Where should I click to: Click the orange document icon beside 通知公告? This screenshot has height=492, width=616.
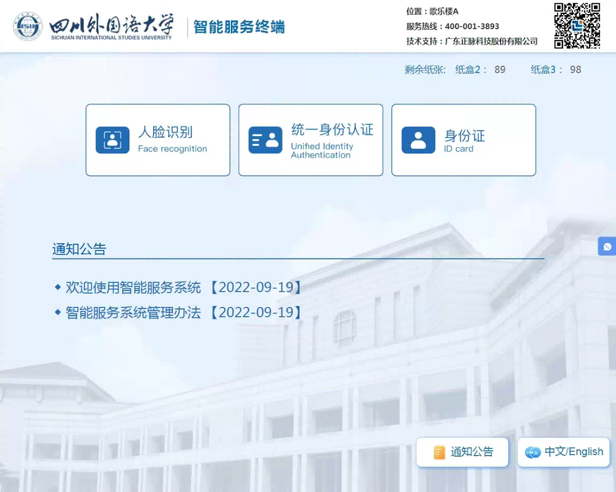point(439,452)
